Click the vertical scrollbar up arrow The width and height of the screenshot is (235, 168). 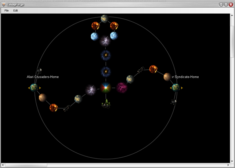232,15
